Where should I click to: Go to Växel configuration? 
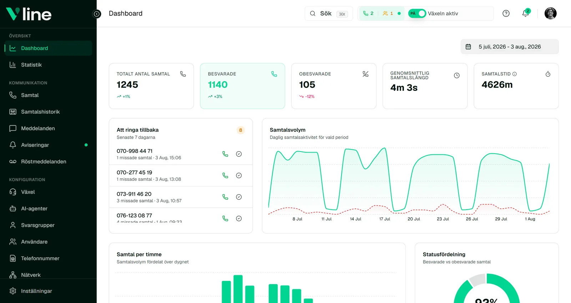pyautogui.click(x=48, y=192)
